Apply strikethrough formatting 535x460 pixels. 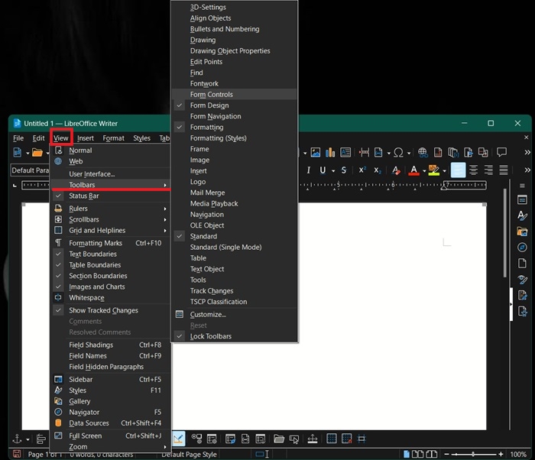[344, 170]
